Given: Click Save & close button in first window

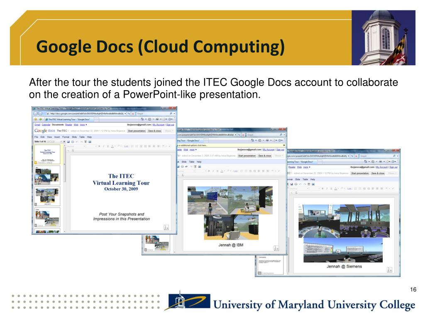Looking at the screenshot, I should (154, 131).
